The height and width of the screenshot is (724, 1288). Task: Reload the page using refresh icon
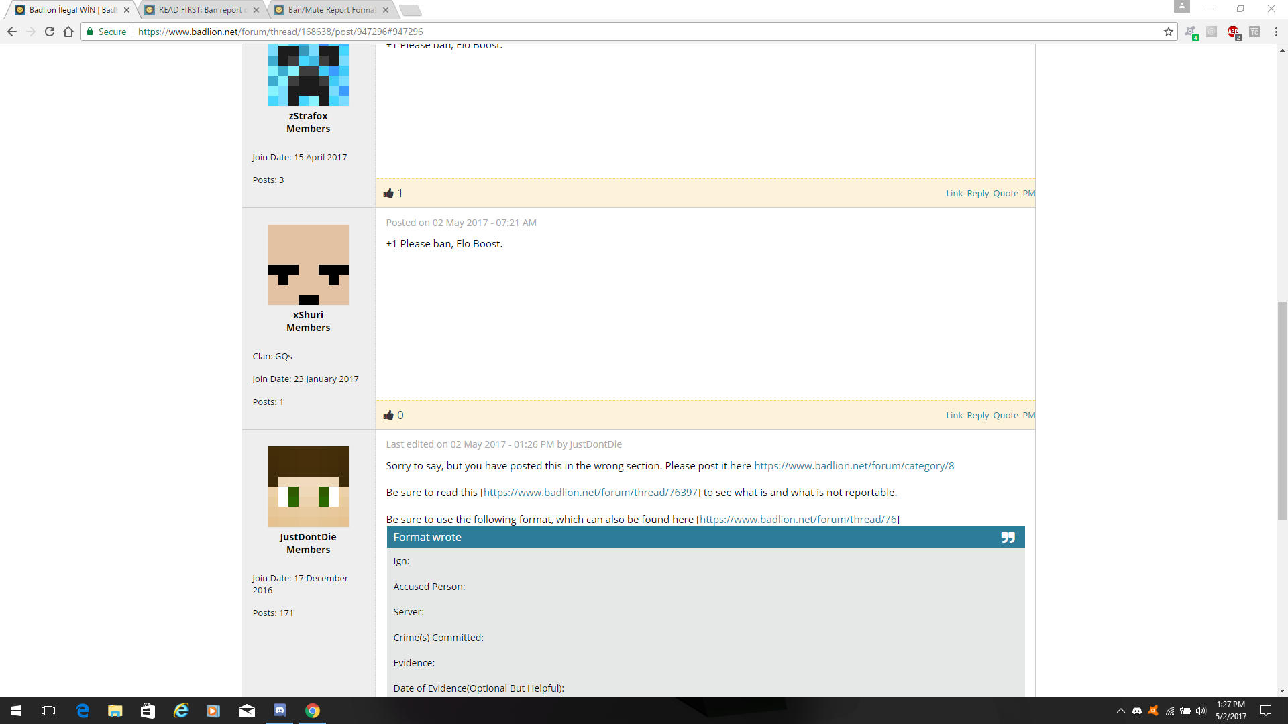50,32
